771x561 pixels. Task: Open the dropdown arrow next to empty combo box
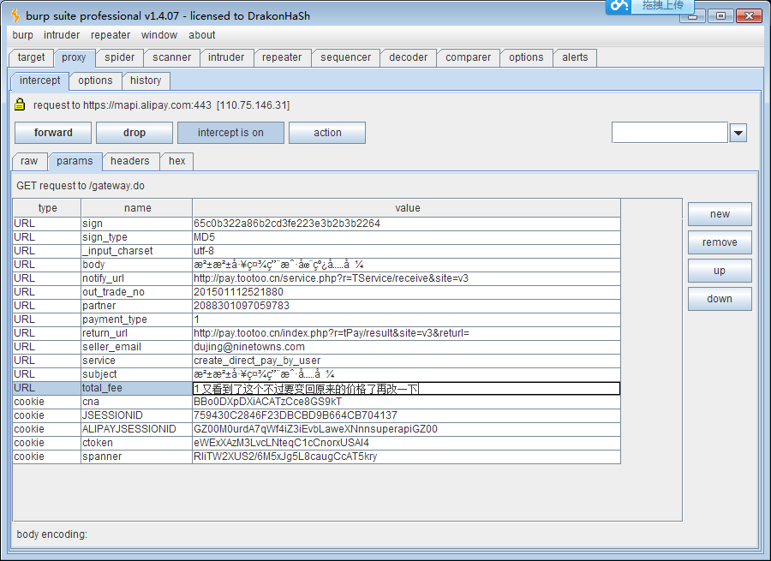[738, 133]
